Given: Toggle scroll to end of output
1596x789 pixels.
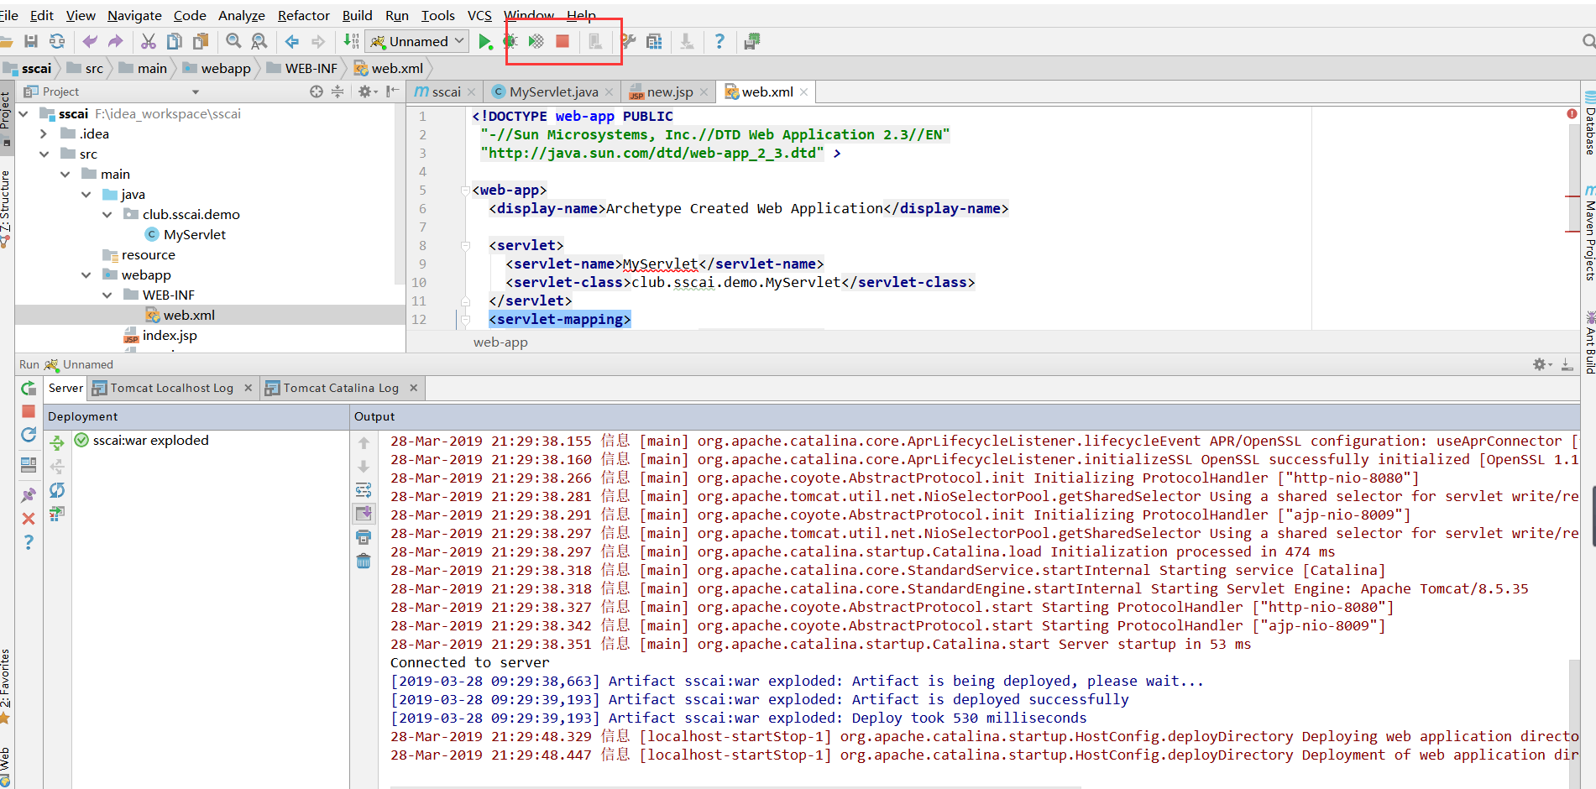Looking at the screenshot, I should [364, 514].
